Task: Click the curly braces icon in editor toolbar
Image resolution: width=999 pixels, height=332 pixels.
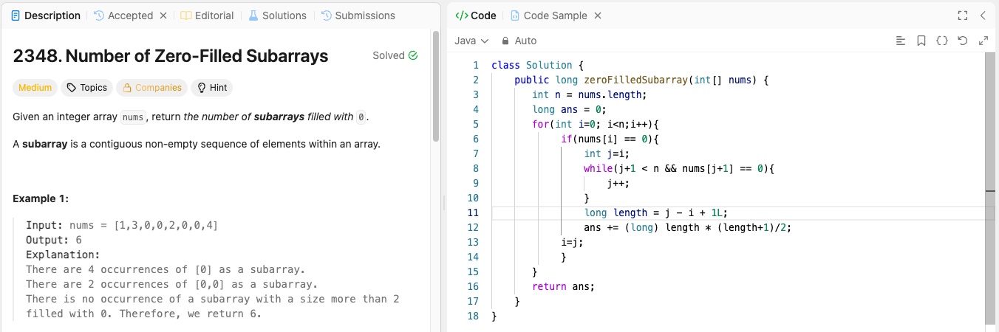Action: click(x=941, y=41)
